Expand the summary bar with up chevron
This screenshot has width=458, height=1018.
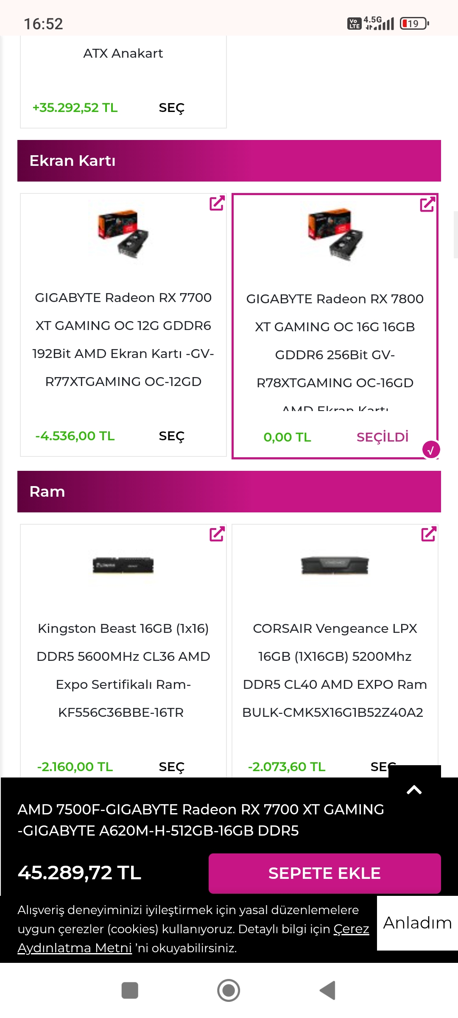(x=414, y=790)
